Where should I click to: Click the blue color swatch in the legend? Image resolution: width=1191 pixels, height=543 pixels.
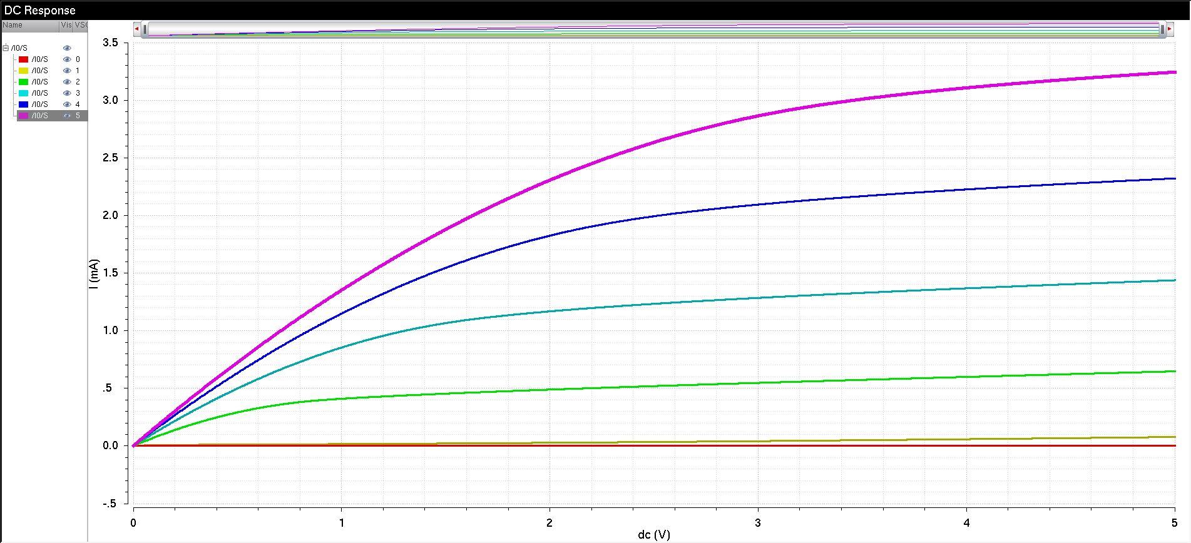click(23, 104)
